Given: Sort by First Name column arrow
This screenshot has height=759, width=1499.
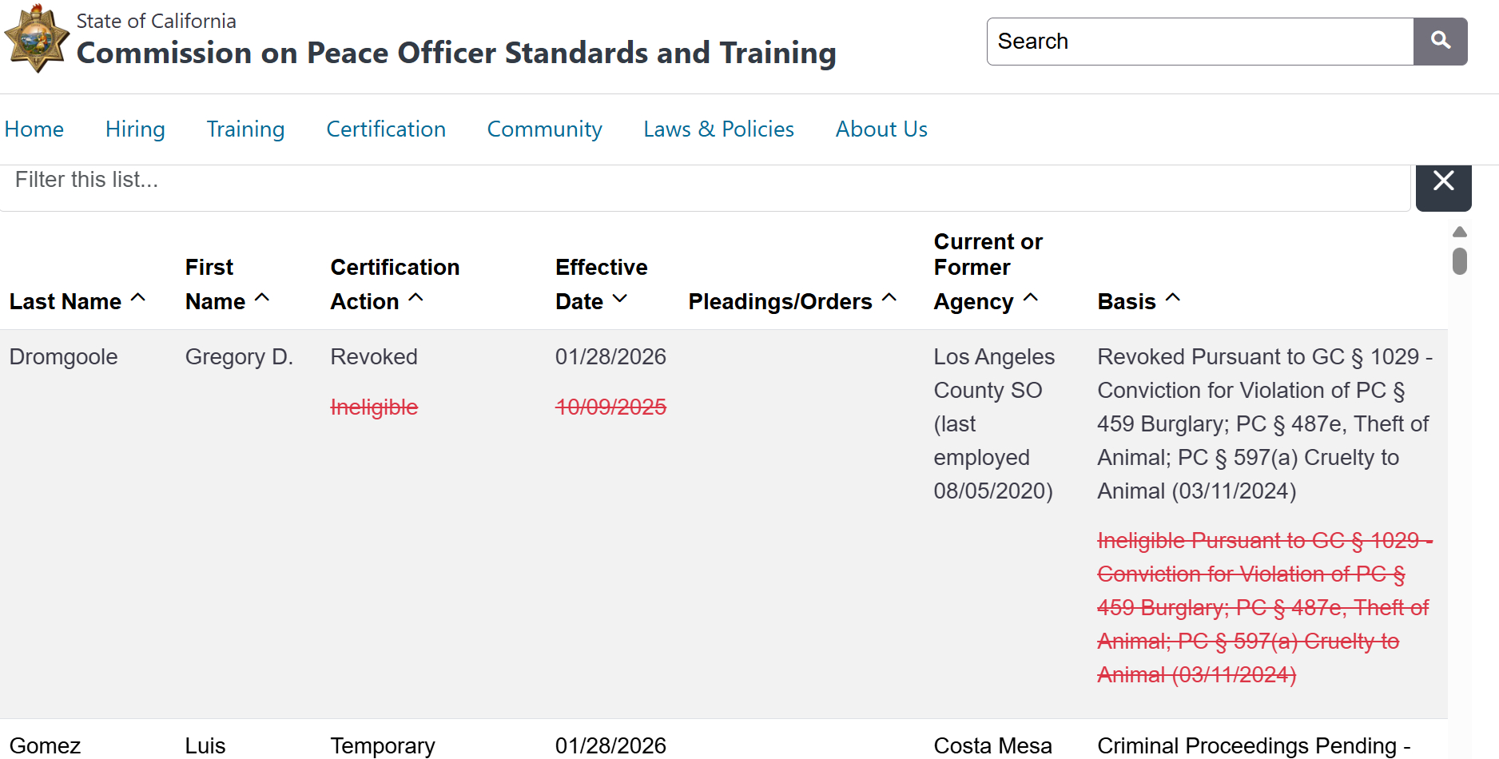Looking at the screenshot, I should (262, 298).
